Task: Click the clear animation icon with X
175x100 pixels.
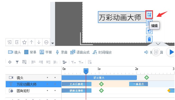Action: click(24, 62)
